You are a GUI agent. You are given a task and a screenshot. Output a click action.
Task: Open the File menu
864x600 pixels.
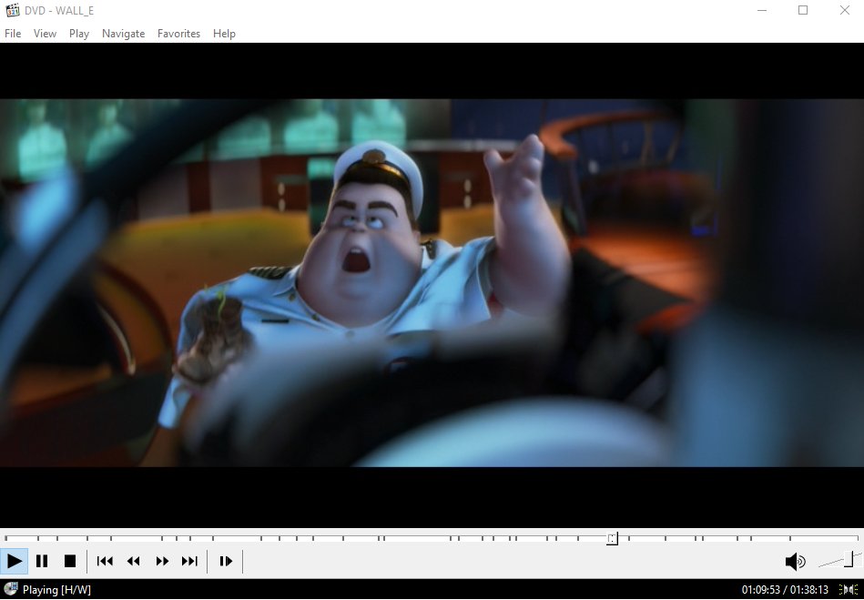13,33
